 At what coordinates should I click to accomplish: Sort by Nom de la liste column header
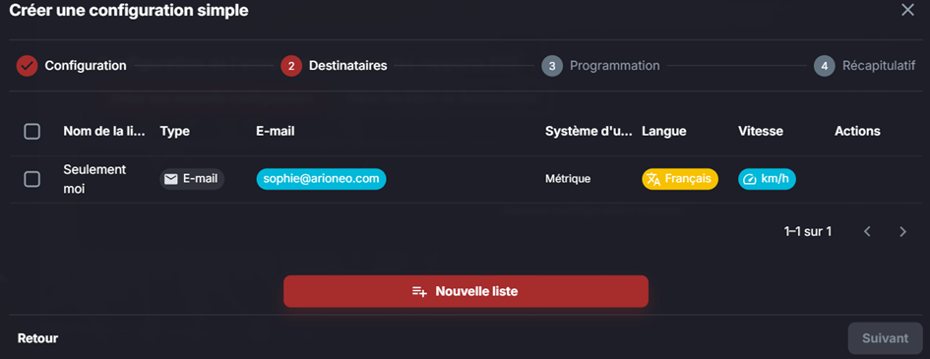point(104,131)
